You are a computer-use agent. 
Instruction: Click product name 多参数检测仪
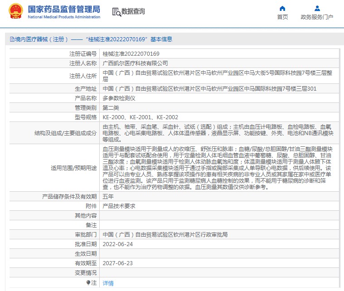click(x=119, y=98)
